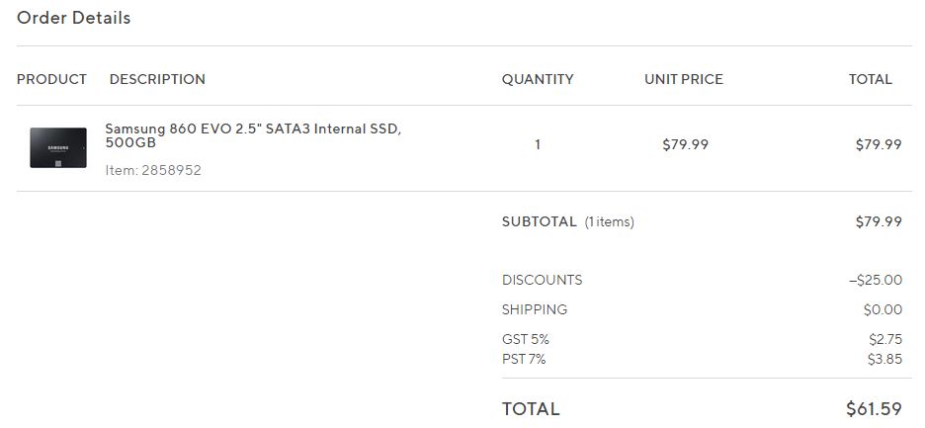Open the Samsung 860 EVO product link
The width and height of the screenshot is (925, 428).
[x=252, y=136]
